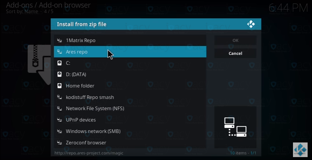Open Windows network (SMB)
Image resolution: width=312 pixels, height=160 pixels.
coord(130,131)
